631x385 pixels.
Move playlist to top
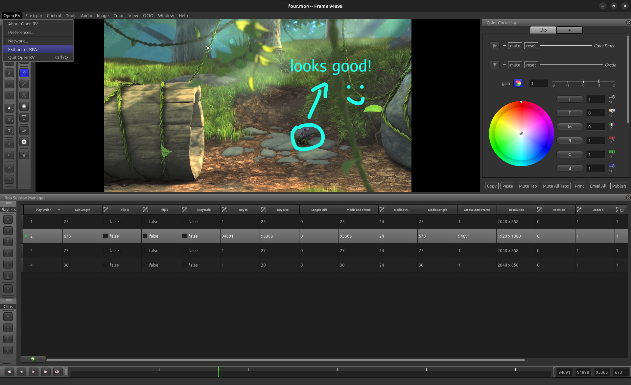pyautogui.click(x=8, y=242)
